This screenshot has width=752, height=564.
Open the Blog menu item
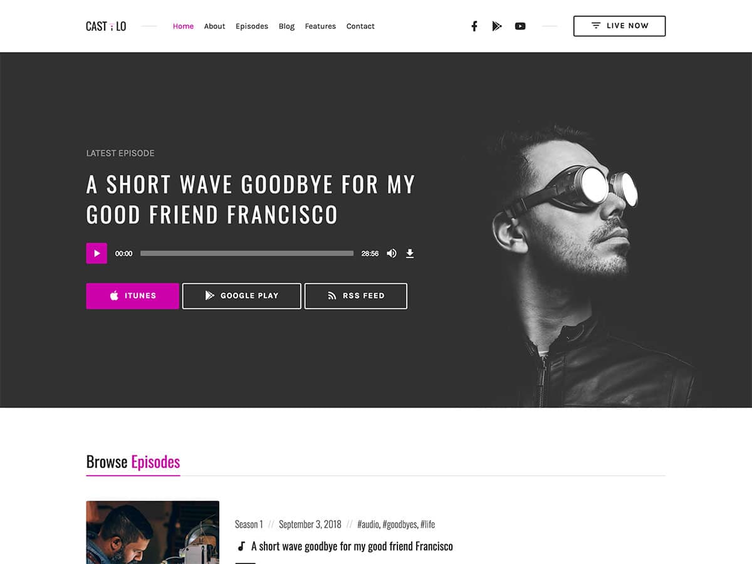click(x=286, y=26)
